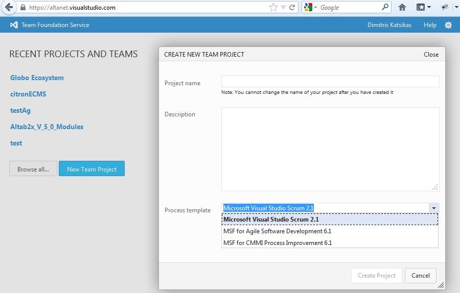Click the Browse all... button
Screen dimensions: 460x293
[33, 168]
